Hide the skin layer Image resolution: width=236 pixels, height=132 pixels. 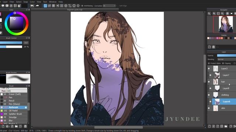pos(209,108)
